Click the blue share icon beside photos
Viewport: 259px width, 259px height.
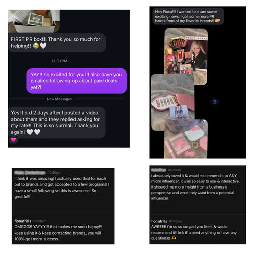coord(214,102)
